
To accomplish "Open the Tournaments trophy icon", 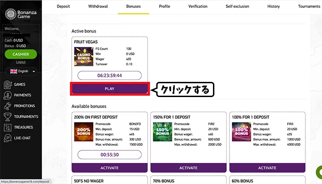I will coord(7,116).
